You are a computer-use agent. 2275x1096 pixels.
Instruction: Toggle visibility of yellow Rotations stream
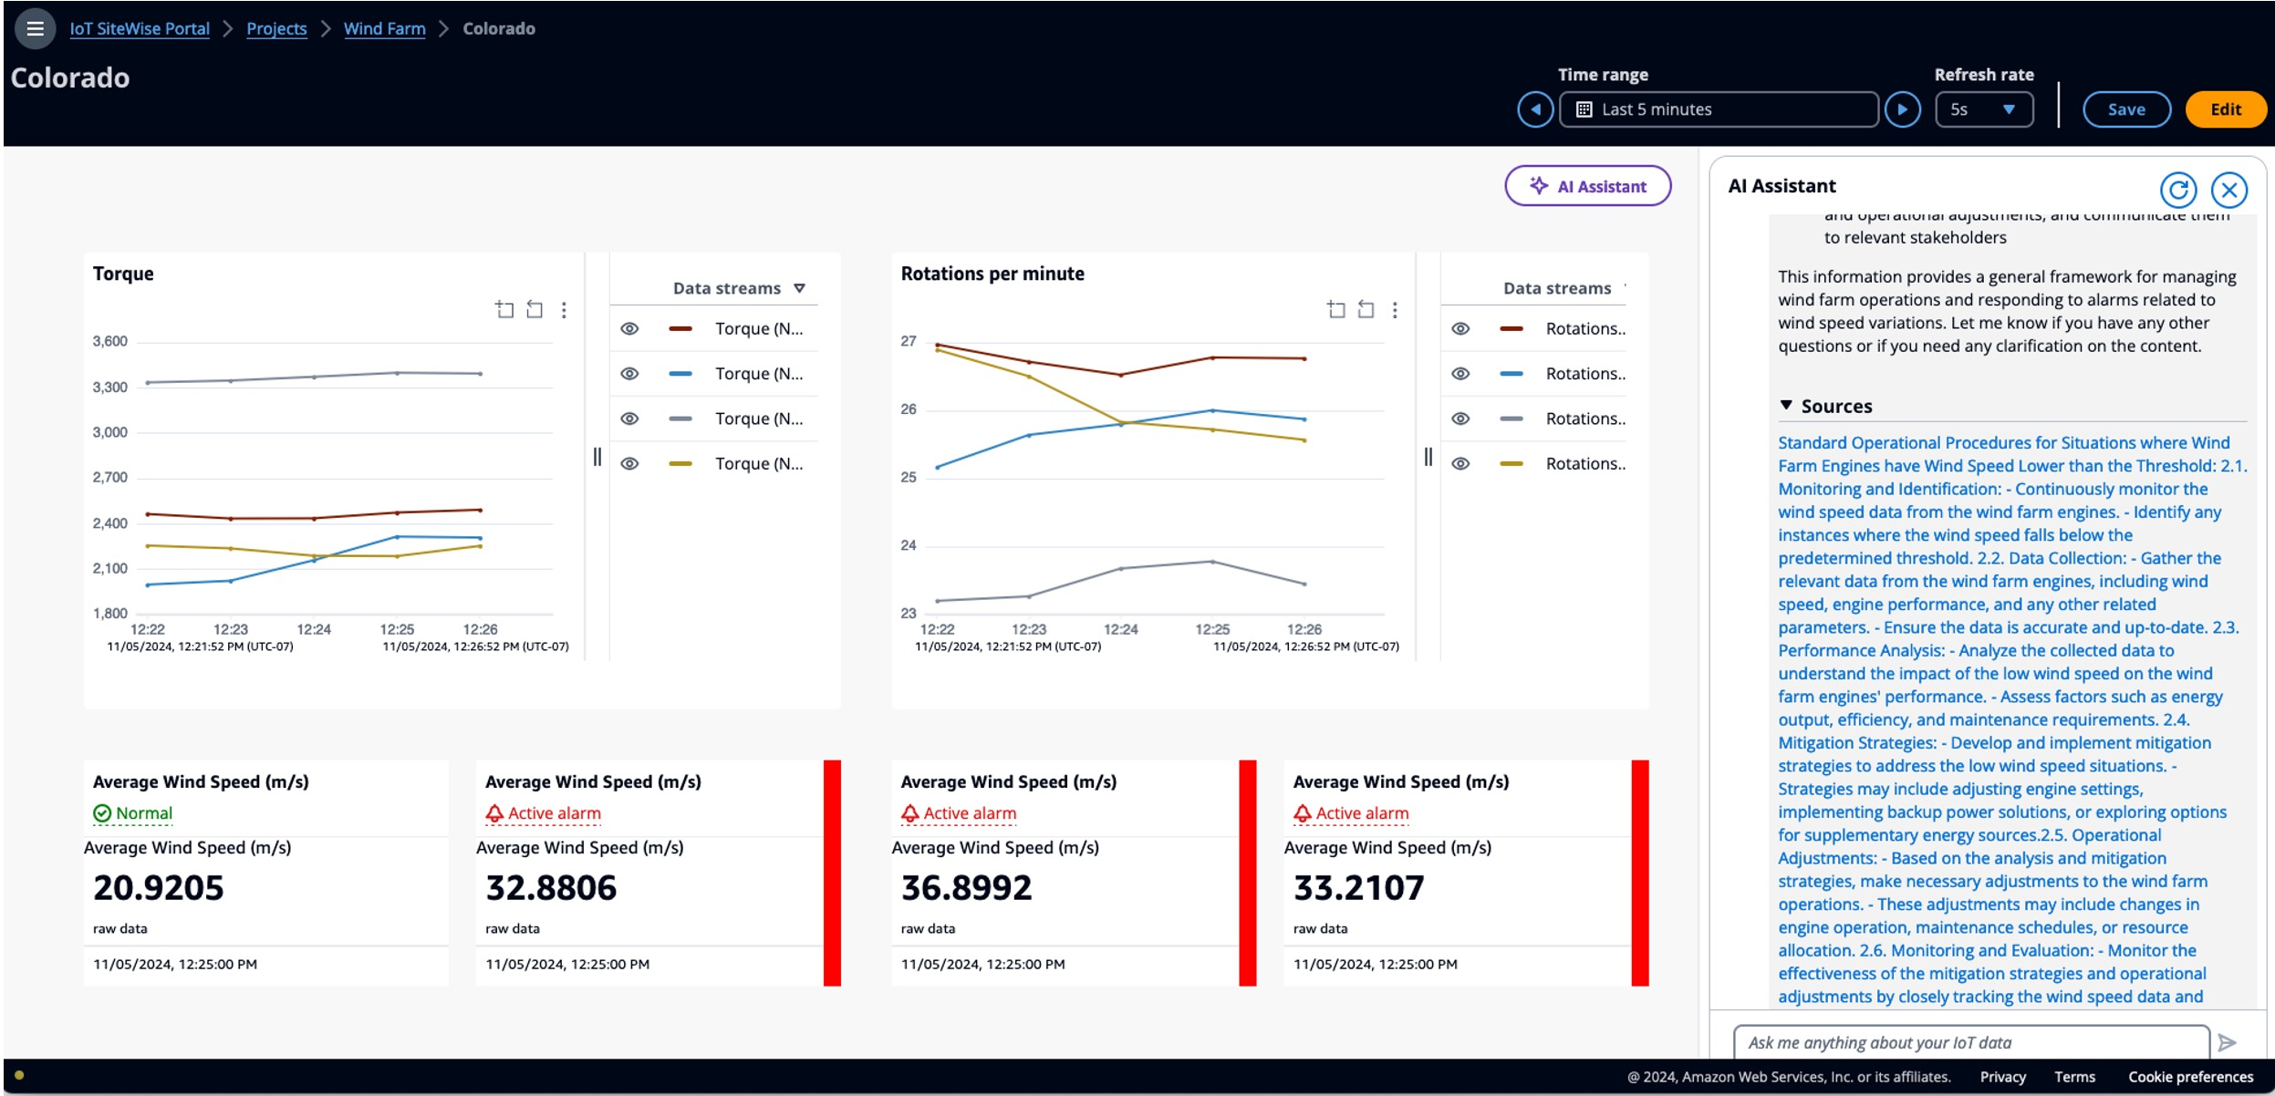1460,463
